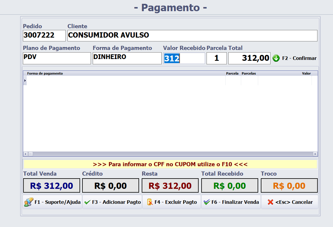Focus the Valor Recebido input
This screenshot has width=333, height=227.
184,58
